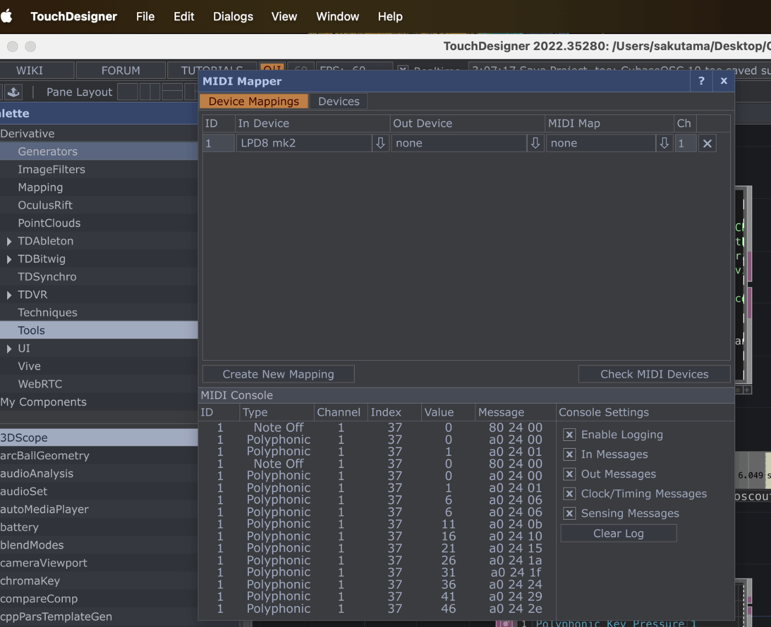Clear the MIDI console log

point(618,533)
